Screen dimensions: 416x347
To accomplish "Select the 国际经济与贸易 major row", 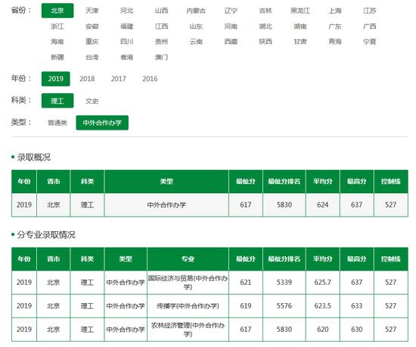I will [x=210, y=282].
